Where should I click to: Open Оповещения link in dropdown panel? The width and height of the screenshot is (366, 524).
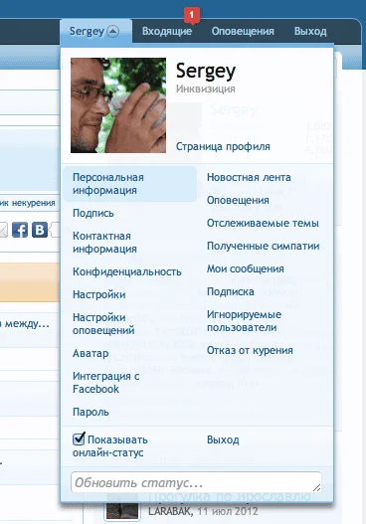click(x=238, y=200)
